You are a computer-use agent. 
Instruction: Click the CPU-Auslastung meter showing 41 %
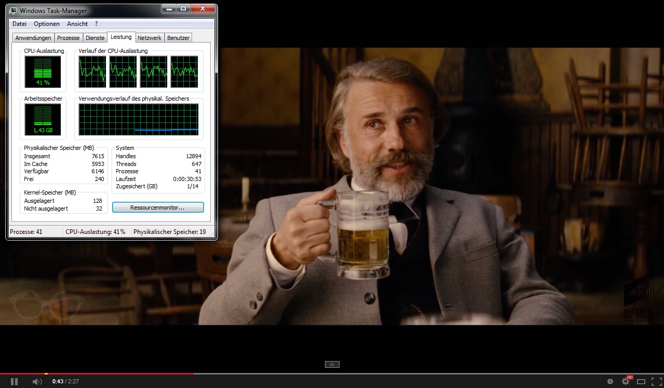point(43,72)
